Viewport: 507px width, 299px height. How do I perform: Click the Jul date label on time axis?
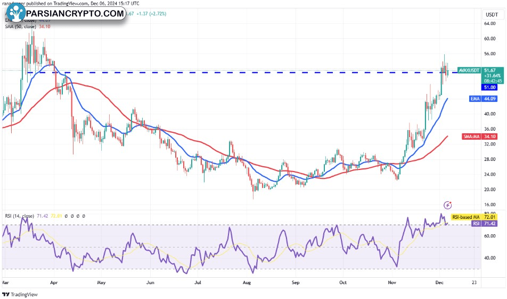coord(197,283)
